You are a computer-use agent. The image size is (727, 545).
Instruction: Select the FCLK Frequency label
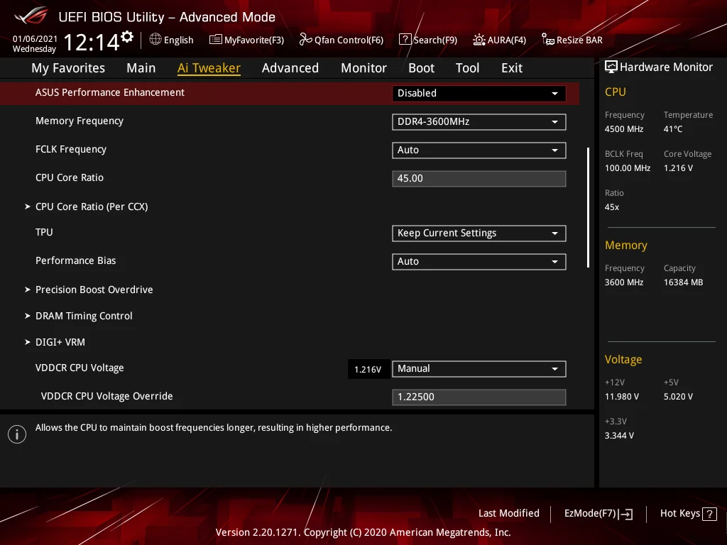pos(71,150)
